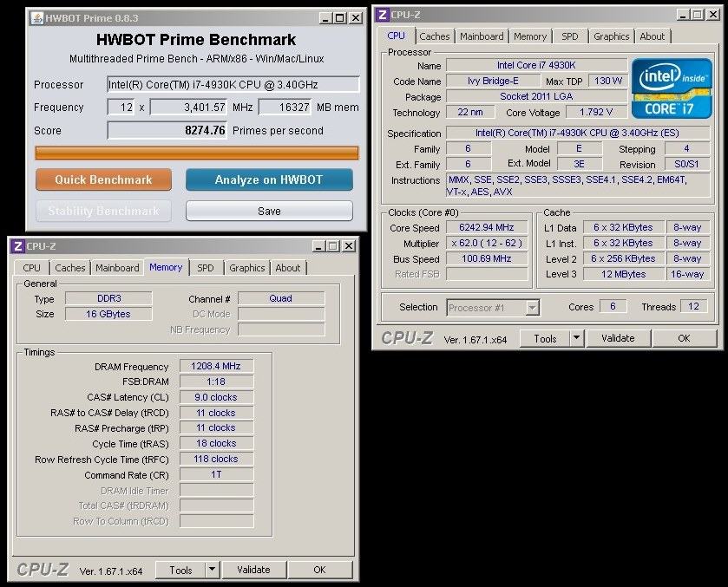Screen dimensions: 728x587
Task: Click the Level 3 cache value 12 MBytes
Action: click(624, 274)
